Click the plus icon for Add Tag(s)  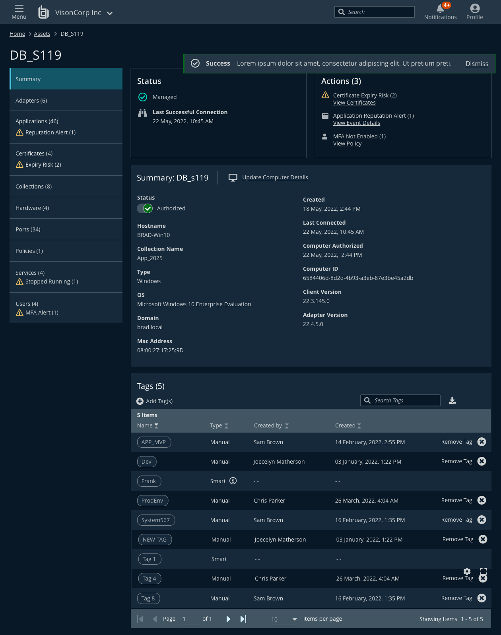click(x=140, y=401)
